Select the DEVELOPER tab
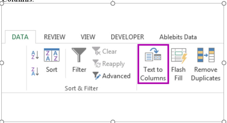The height and width of the screenshot is (123, 227). pos(127,37)
